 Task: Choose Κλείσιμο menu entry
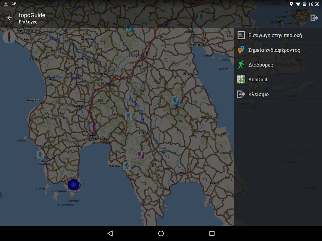(278, 94)
